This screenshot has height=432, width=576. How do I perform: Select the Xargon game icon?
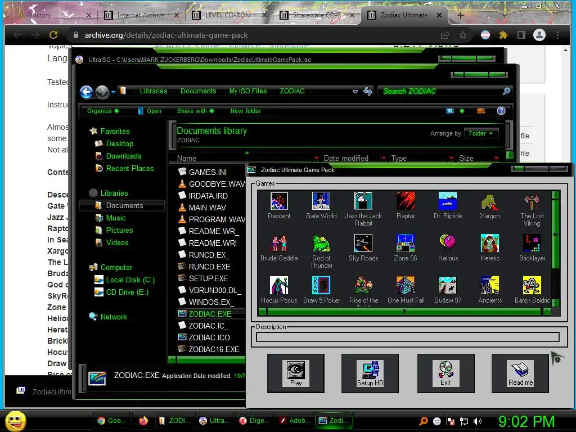pos(490,201)
